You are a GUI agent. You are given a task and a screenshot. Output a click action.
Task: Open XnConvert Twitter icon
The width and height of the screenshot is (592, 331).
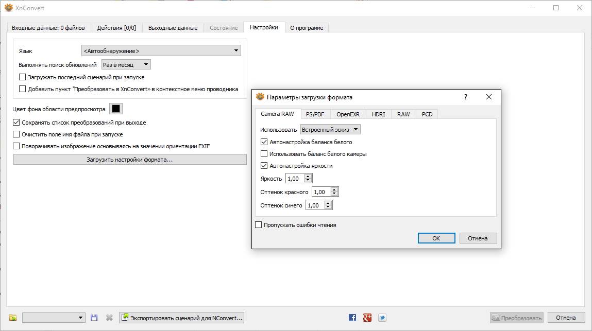coord(382,318)
